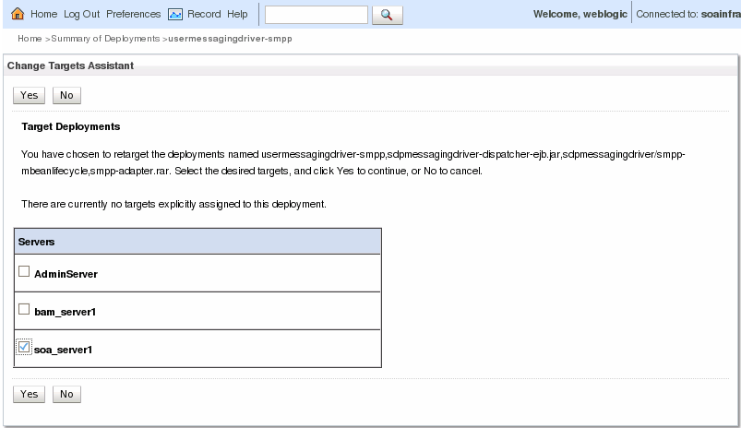
Task: Uncheck the soa_server1 checkbox
Action: pos(24,347)
